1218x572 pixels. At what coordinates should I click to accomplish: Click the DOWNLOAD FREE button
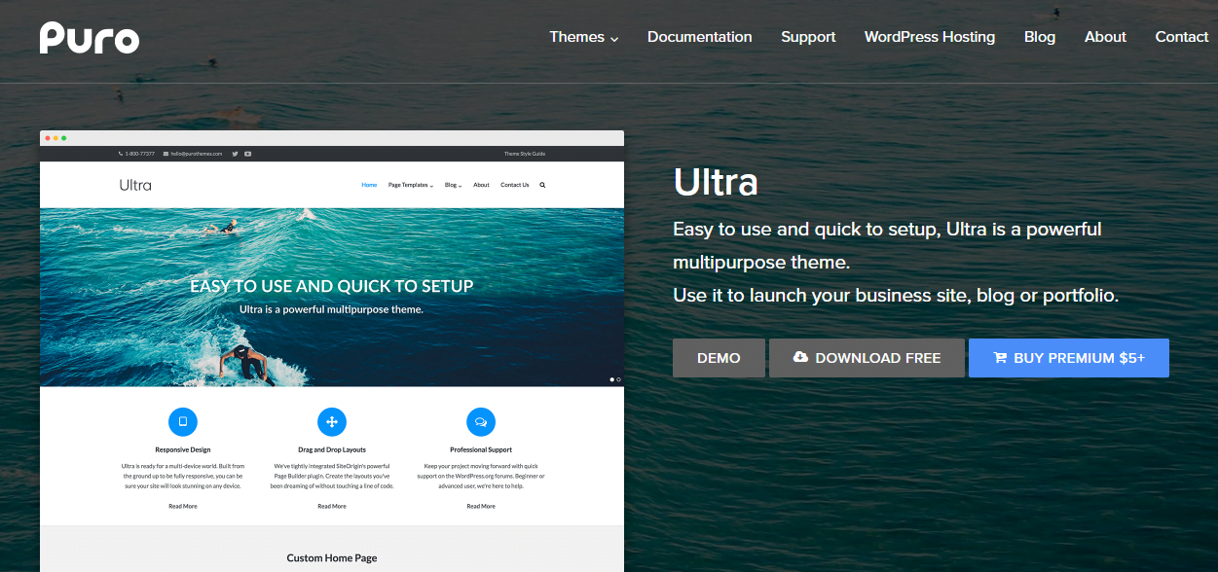tap(867, 358)
